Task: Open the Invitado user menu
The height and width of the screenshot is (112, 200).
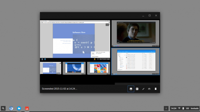Action: click(x=195, y=108)
